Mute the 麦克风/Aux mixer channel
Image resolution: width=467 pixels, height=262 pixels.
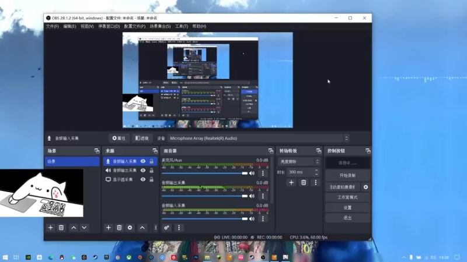click(x=252, y=173)
